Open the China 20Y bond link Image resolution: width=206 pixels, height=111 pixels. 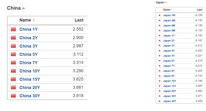[30, 87]
